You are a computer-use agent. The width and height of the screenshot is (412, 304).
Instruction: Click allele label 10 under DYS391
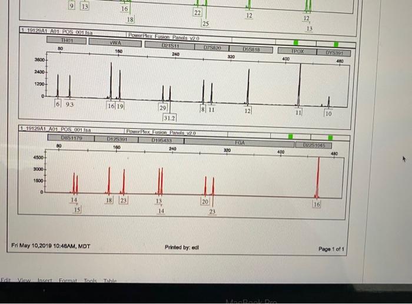pyautogui.click(x=328, y=114)
